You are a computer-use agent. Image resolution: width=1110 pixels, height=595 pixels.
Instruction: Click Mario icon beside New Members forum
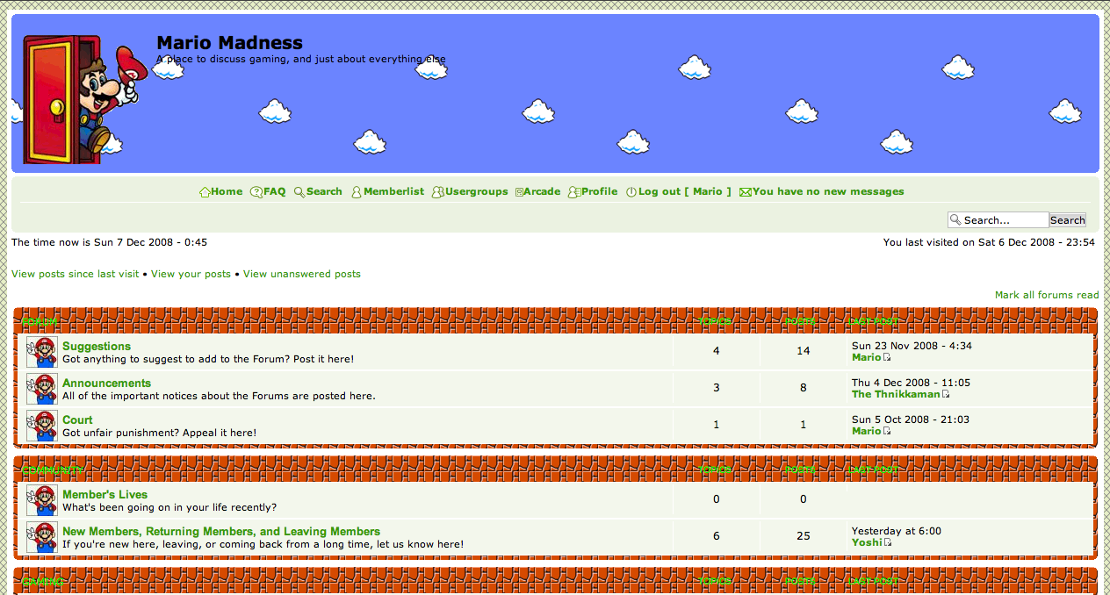42,537
